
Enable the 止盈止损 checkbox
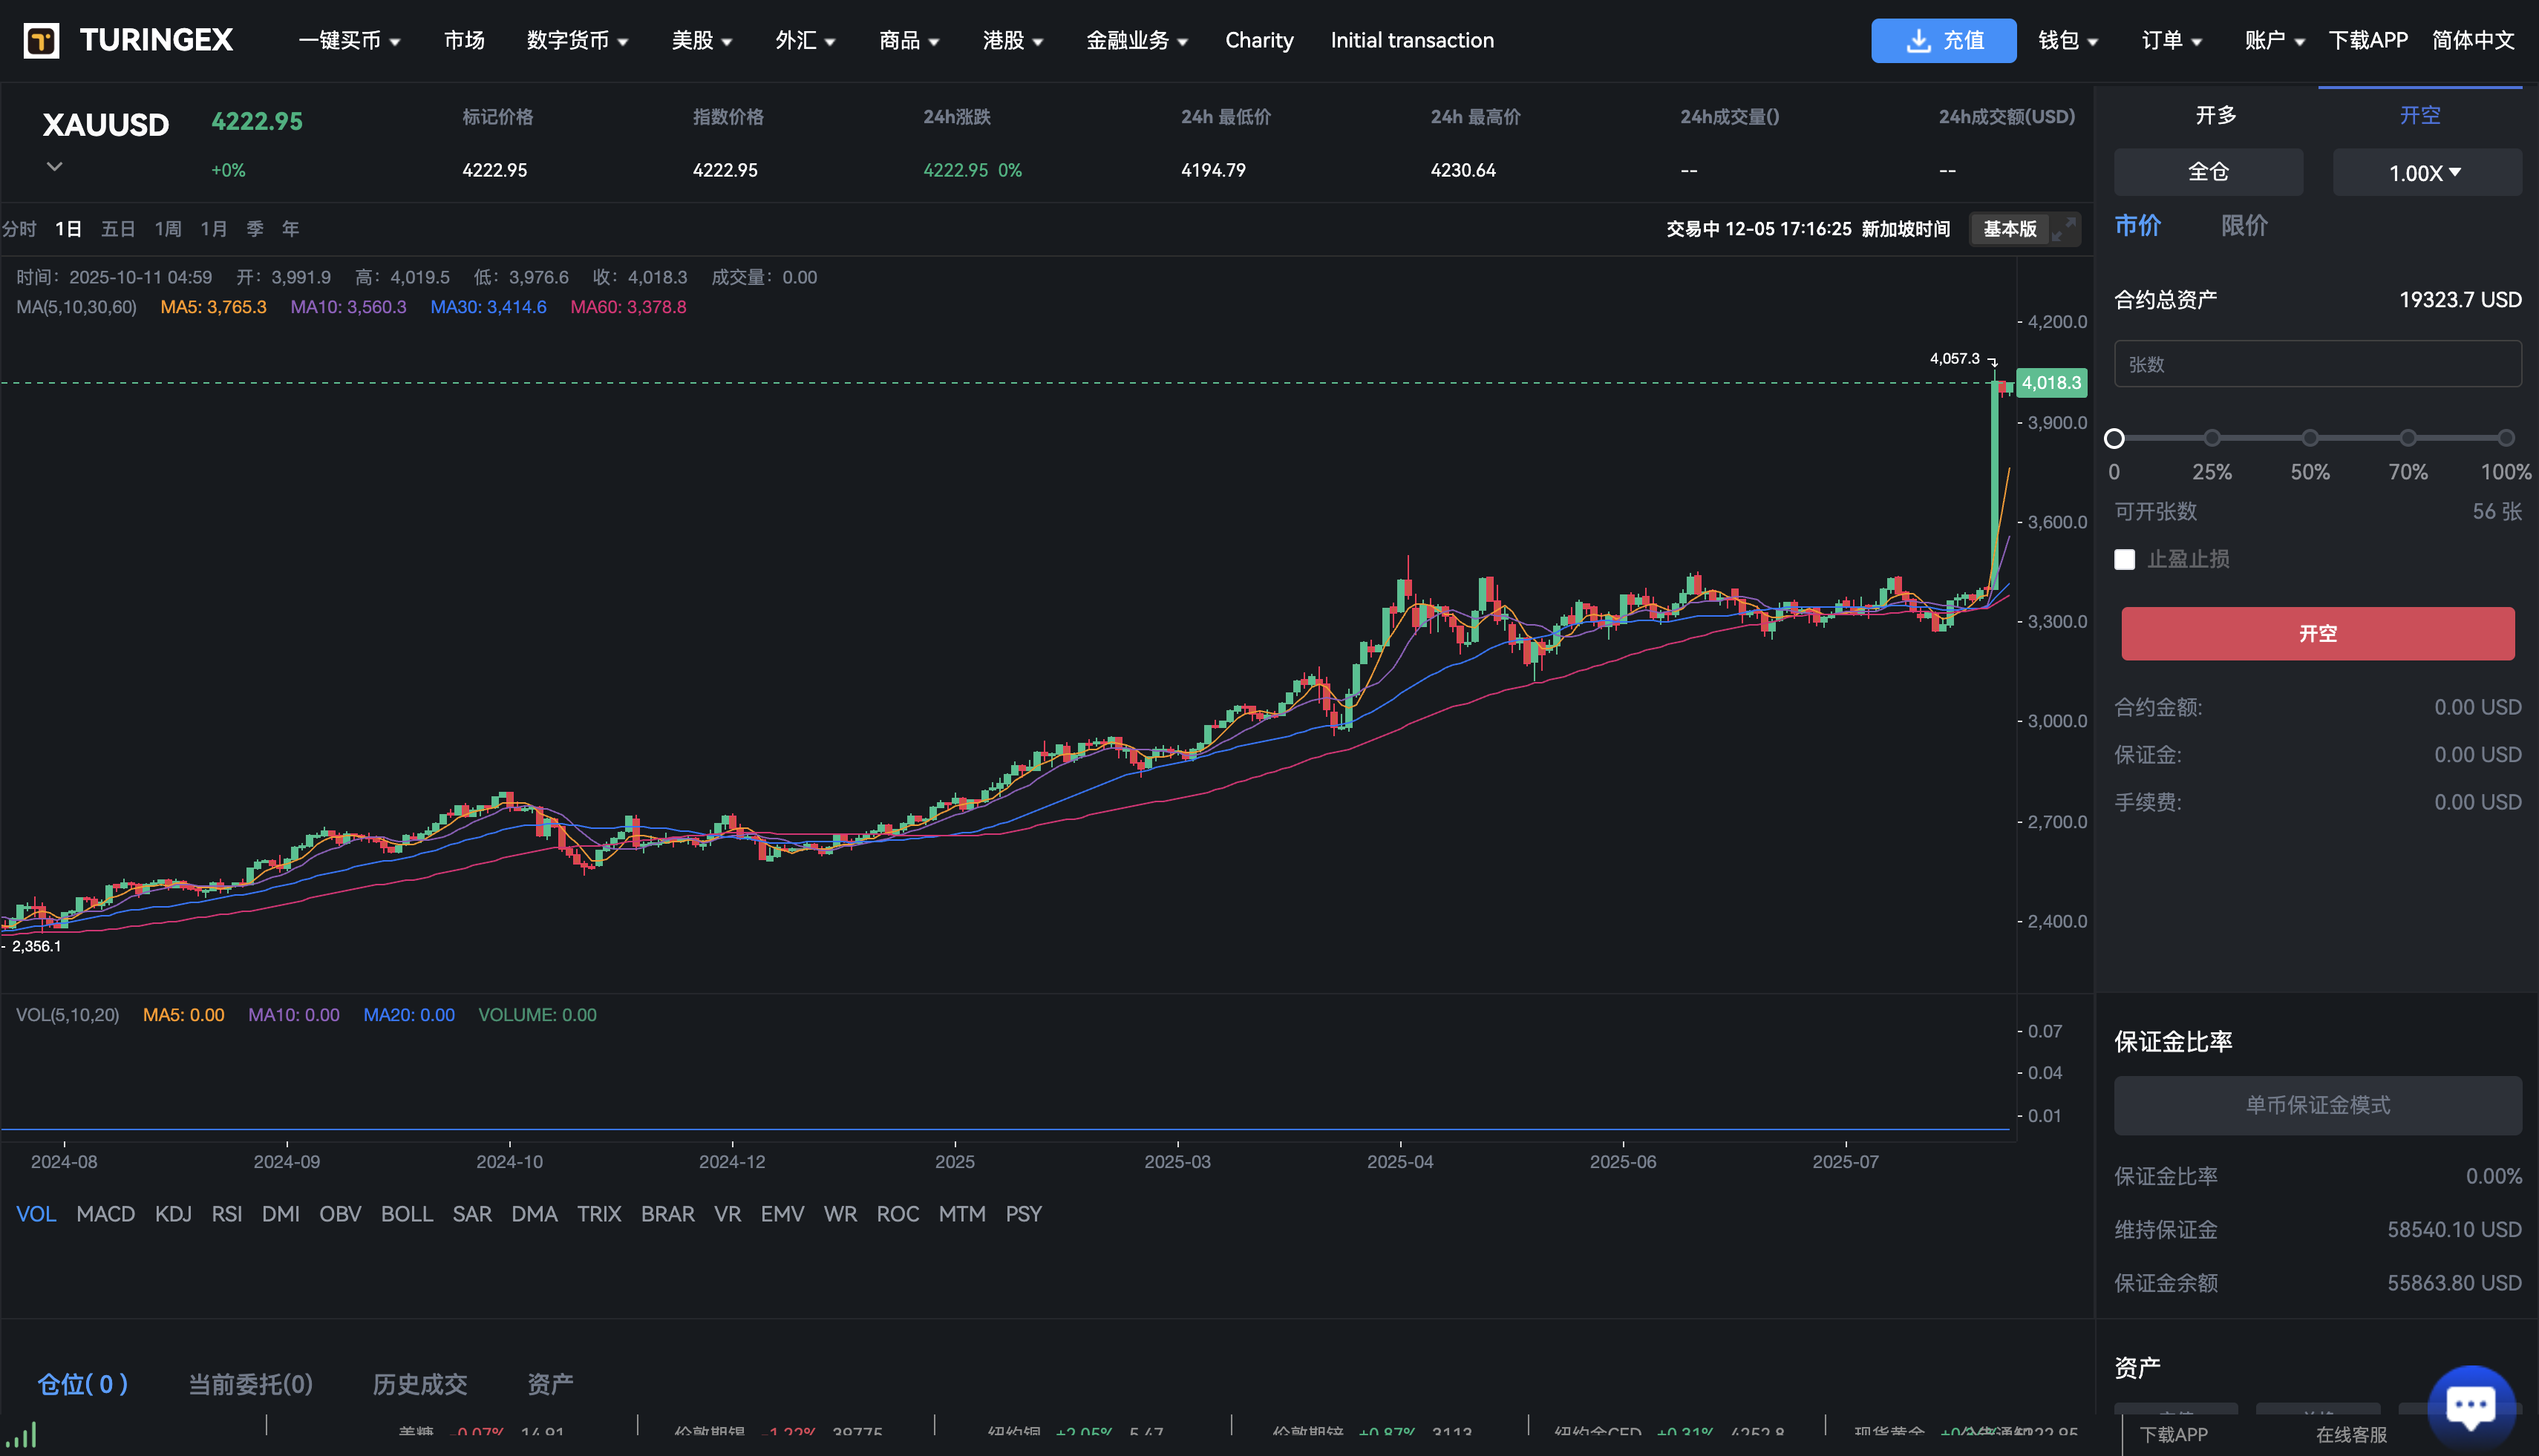(x=2125, y=559)
